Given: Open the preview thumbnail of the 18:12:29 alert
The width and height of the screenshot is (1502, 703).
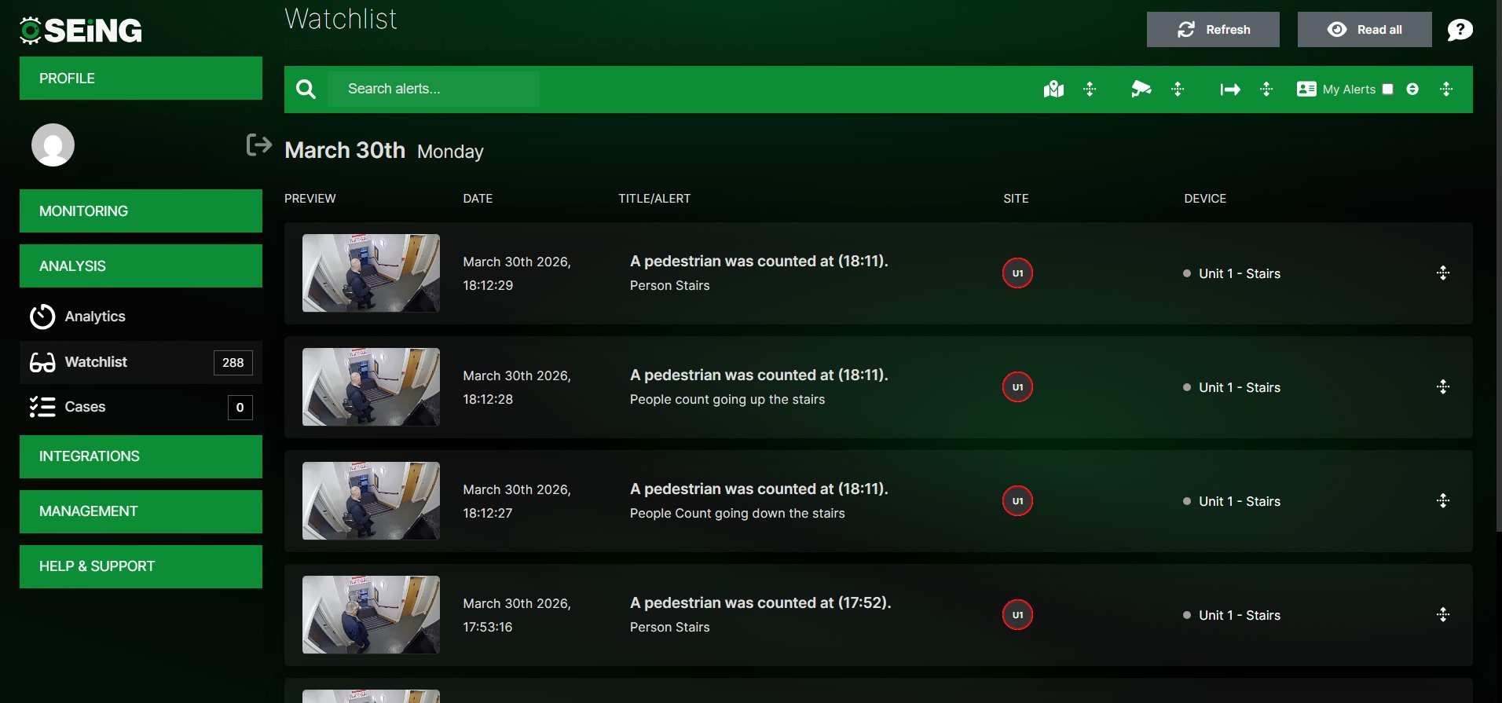Looking at the screenshot, I should [371, 273].
